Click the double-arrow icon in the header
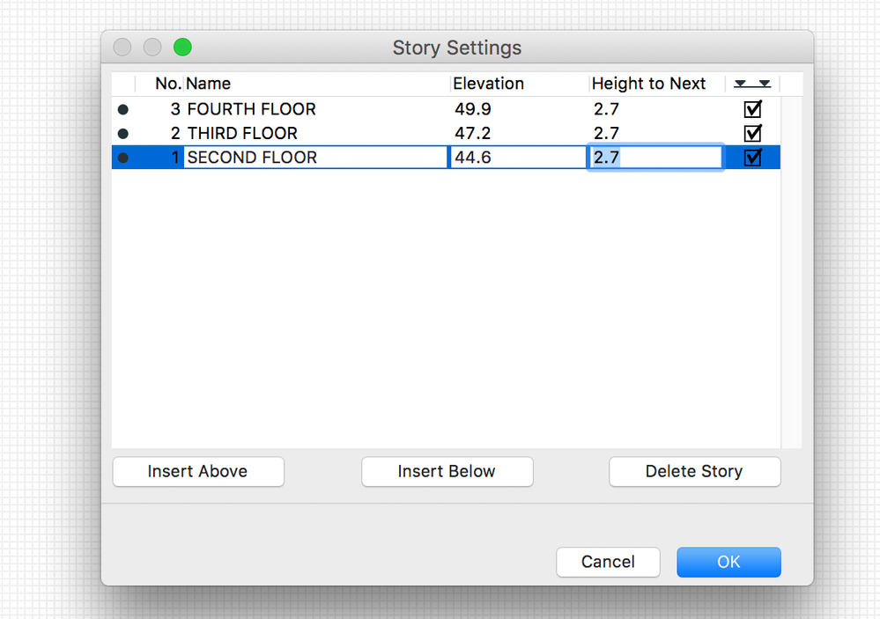This screenshot has height=619, width=880. coord(752,84)
